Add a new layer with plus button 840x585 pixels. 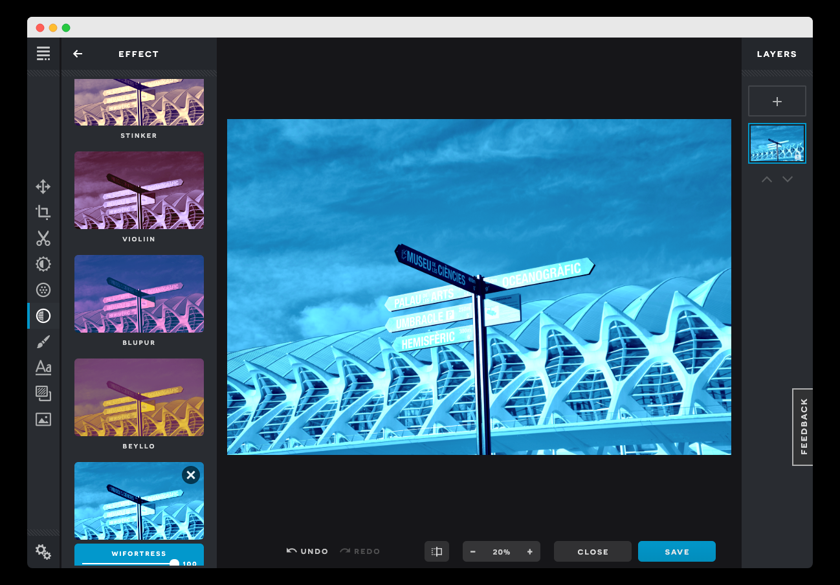pos(777,101)
